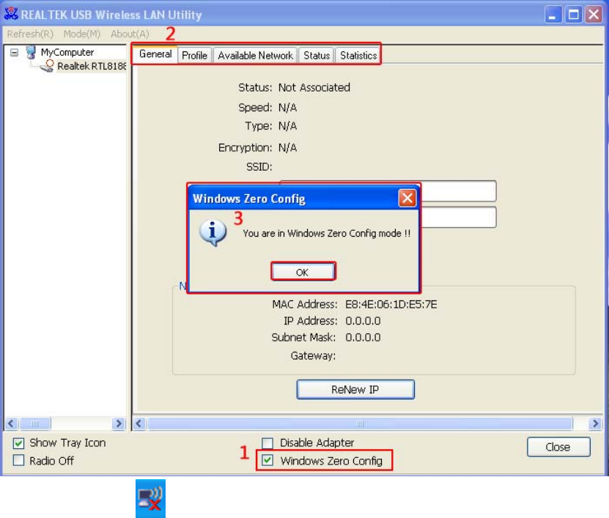609x518 pixels.
Task: Click the REALTEK USB Wireless LAN Utility title
Action: click(x=111, y=15)
